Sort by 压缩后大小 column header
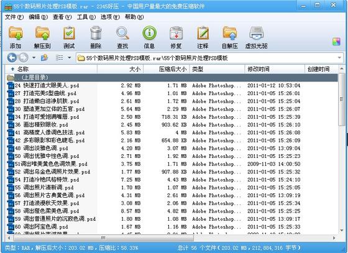 click(x=167, y=69)
